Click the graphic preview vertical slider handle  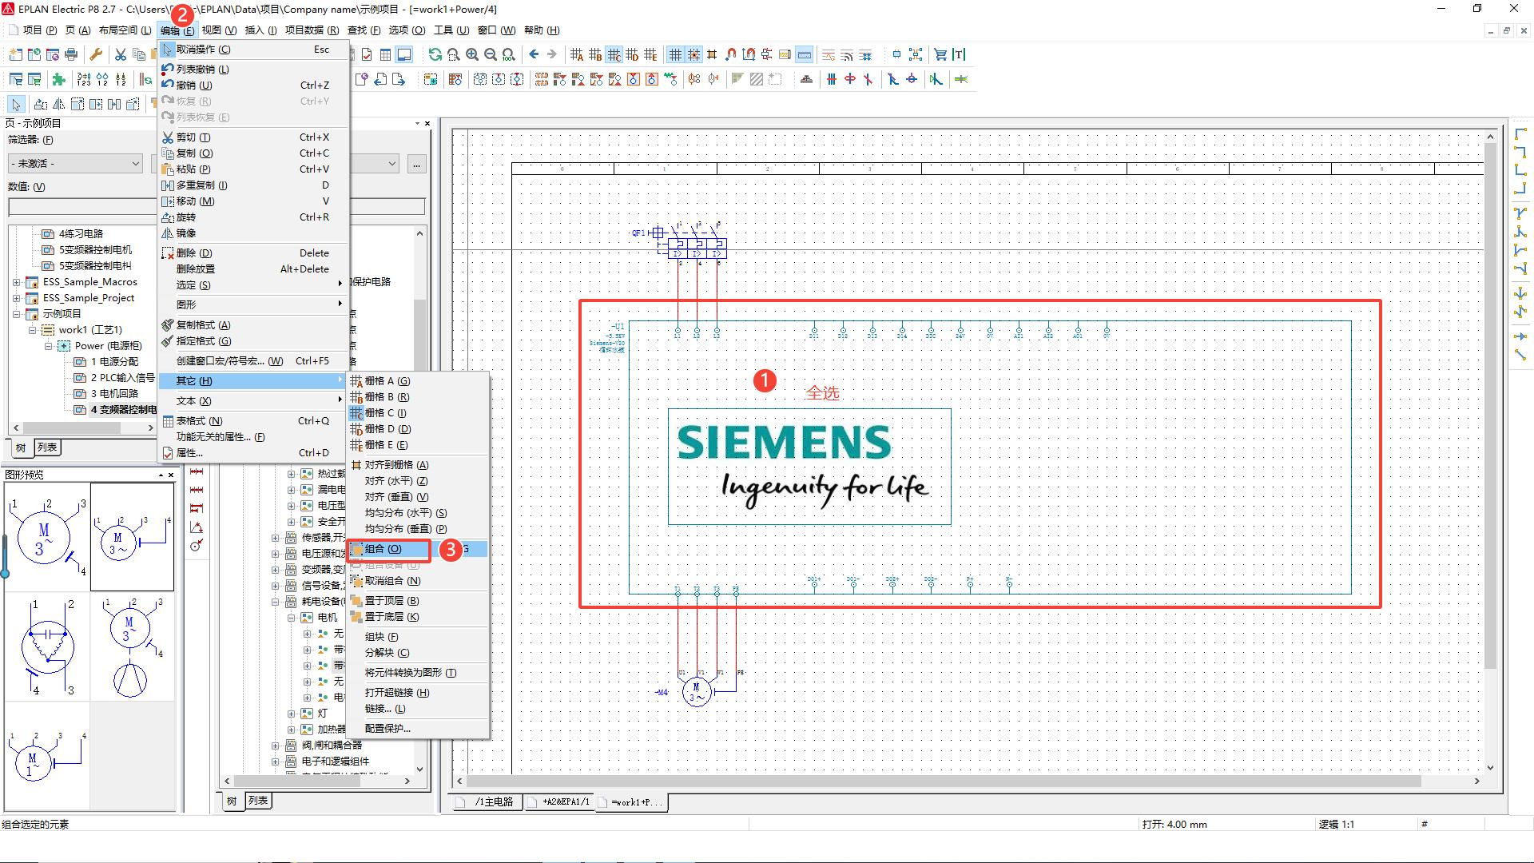(5, 572)
